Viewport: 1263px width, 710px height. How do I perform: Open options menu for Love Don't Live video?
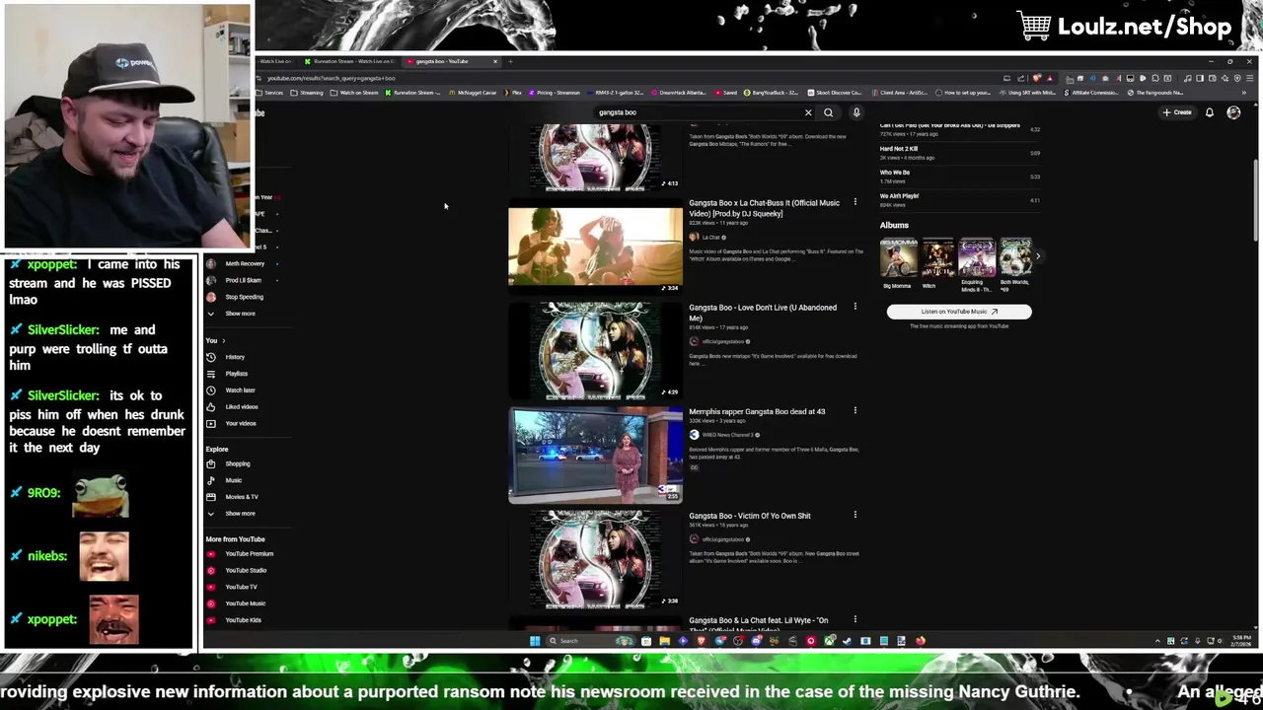click(854, 307)
